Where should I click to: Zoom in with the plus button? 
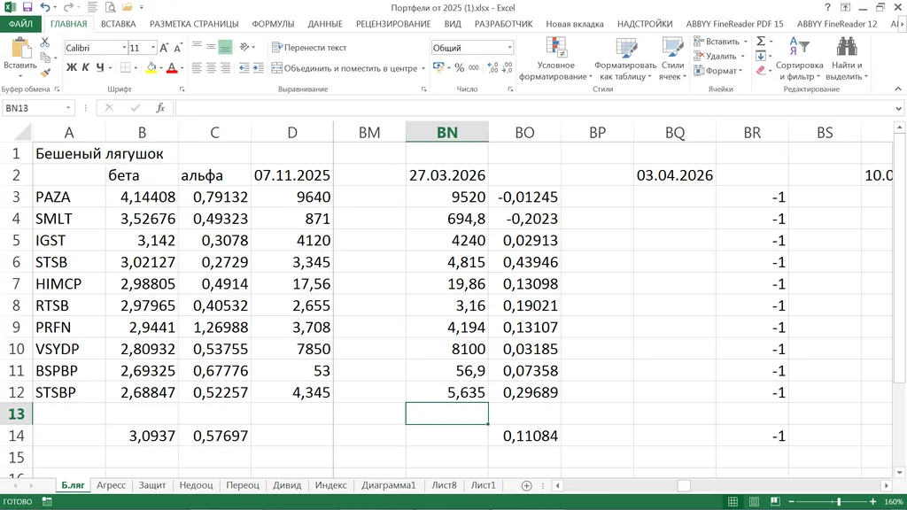872,501
